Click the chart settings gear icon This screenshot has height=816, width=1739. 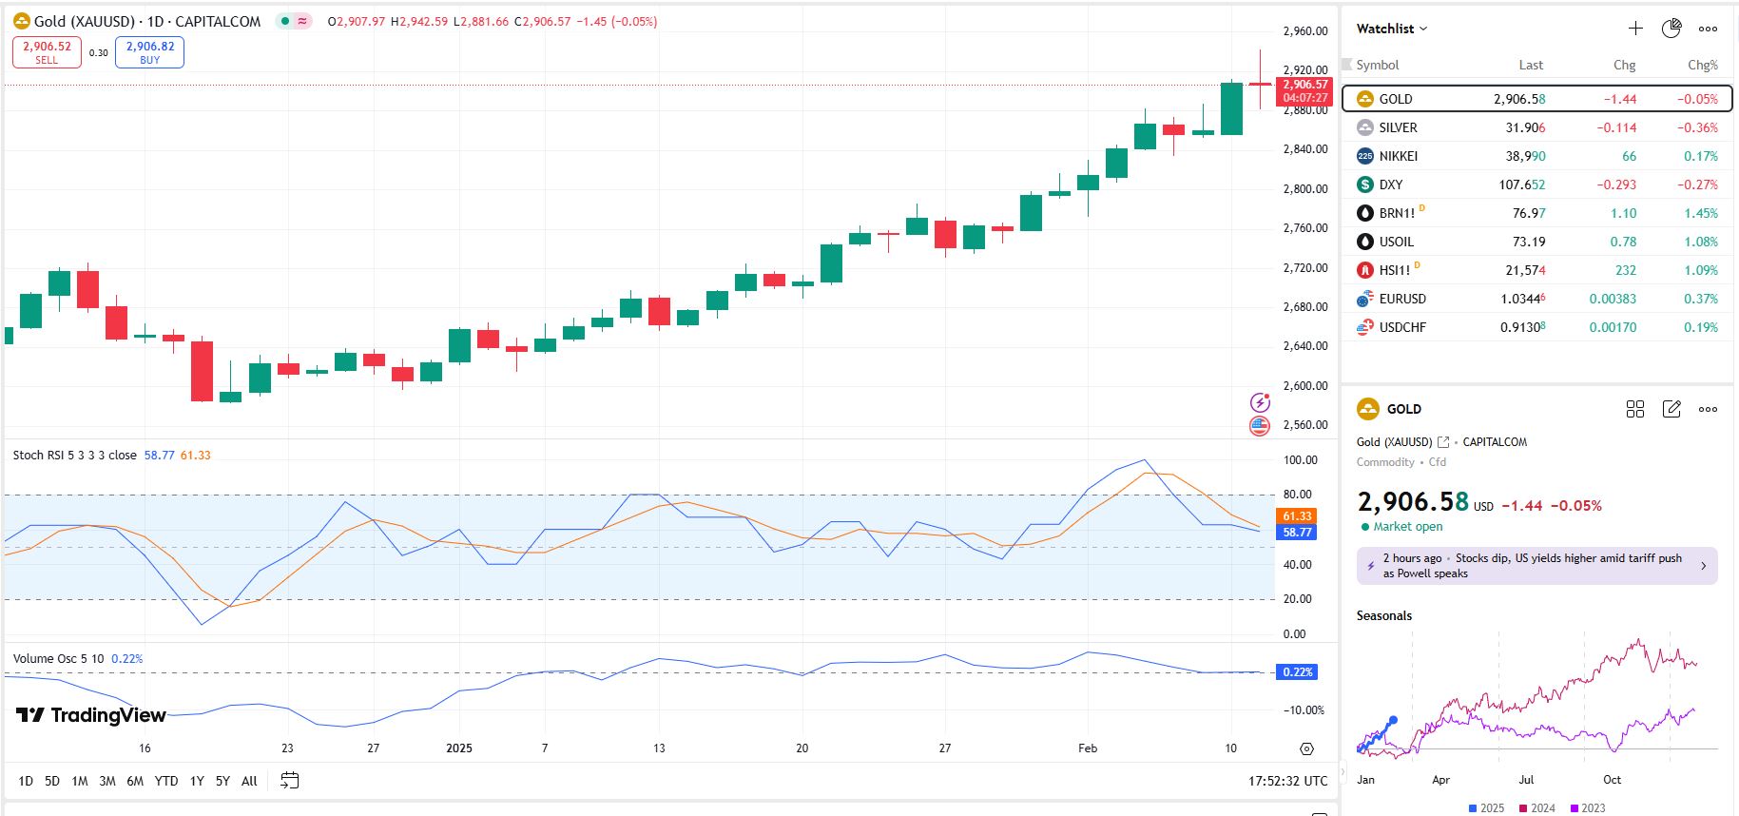1306,749
